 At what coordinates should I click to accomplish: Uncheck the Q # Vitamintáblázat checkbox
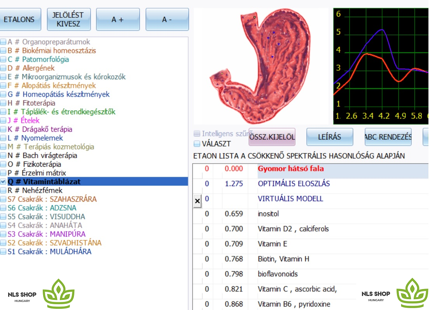pos(3,182)
